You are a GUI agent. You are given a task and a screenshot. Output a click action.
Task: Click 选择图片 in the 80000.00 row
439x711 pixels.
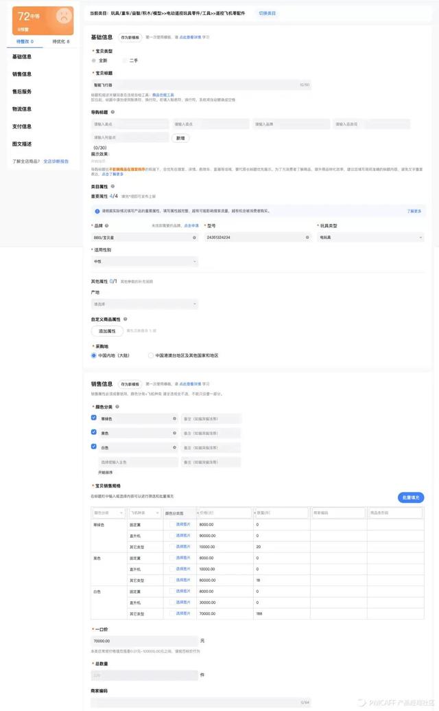pos(183,580)
